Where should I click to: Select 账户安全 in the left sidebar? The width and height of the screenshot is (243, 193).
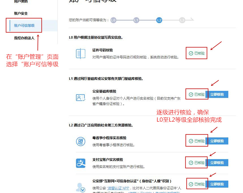click(21, 14)
